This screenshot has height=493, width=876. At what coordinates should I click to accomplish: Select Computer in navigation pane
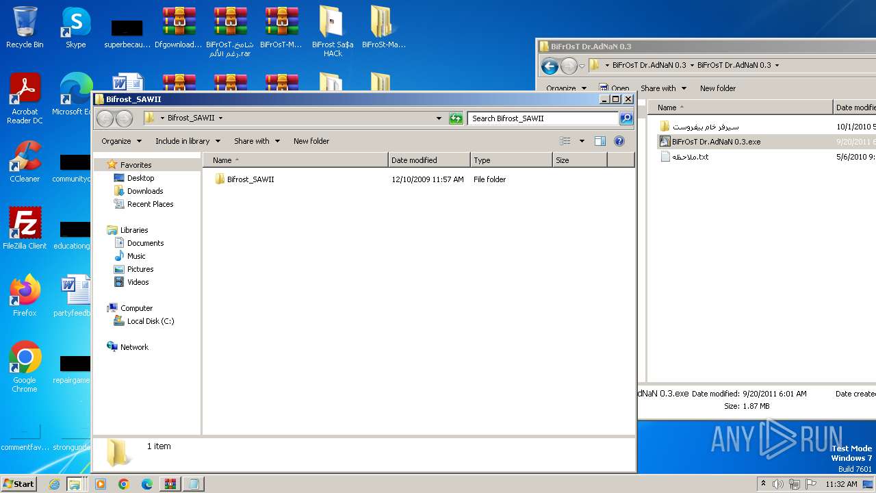[136, 308]
